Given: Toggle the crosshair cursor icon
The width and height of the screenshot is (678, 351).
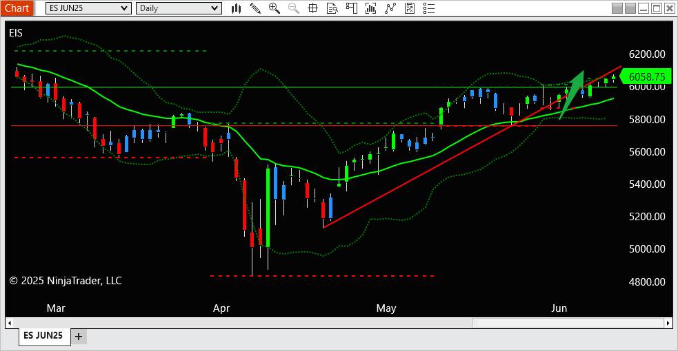Looking at the screenshot, I should click(x=312, y=8).
